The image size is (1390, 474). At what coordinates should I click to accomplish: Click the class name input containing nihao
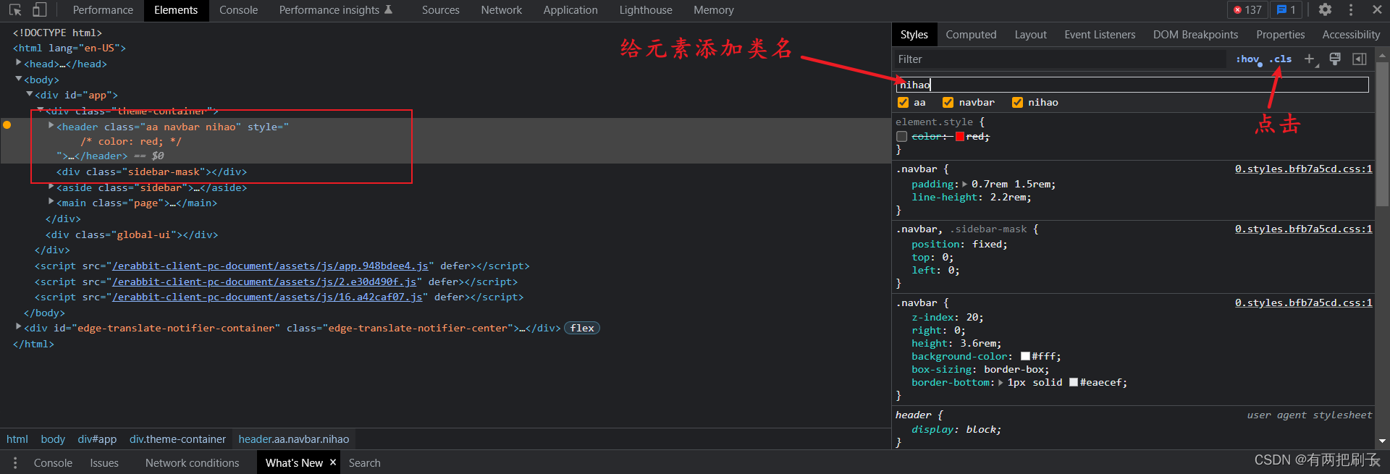click(x=1132, y=85)
